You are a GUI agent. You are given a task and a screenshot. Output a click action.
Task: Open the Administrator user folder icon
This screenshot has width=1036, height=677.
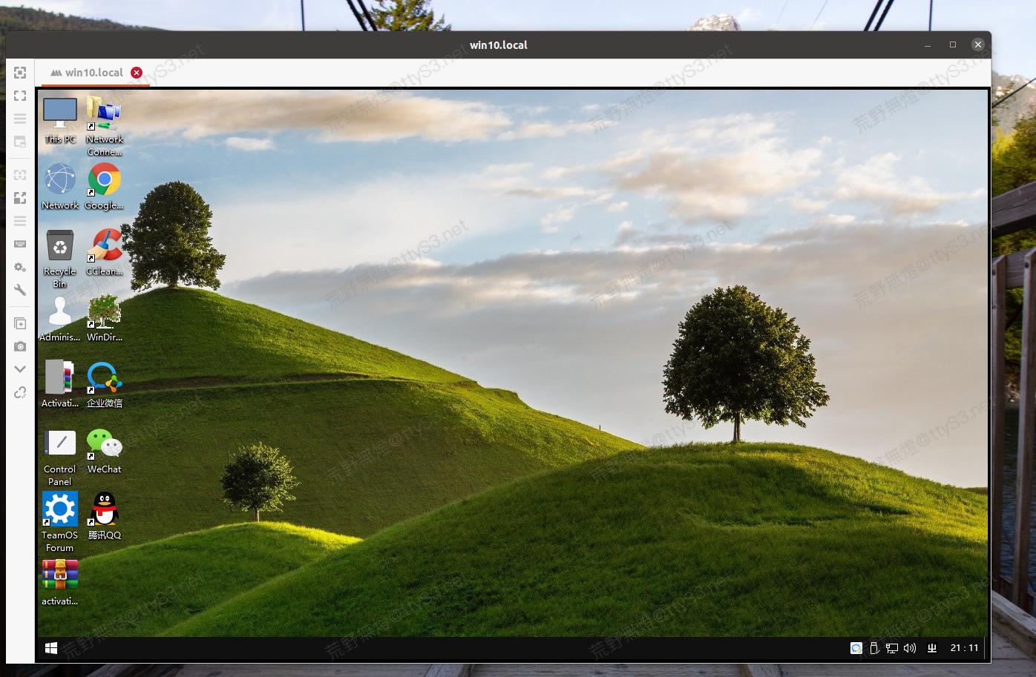(x=60, y=318)
